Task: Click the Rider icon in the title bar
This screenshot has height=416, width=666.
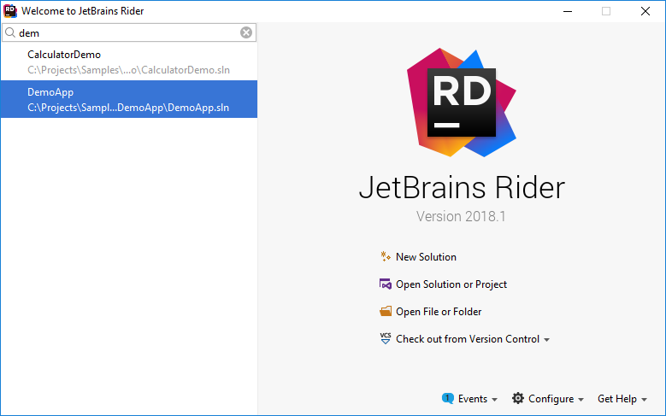Action: (10, 11)
